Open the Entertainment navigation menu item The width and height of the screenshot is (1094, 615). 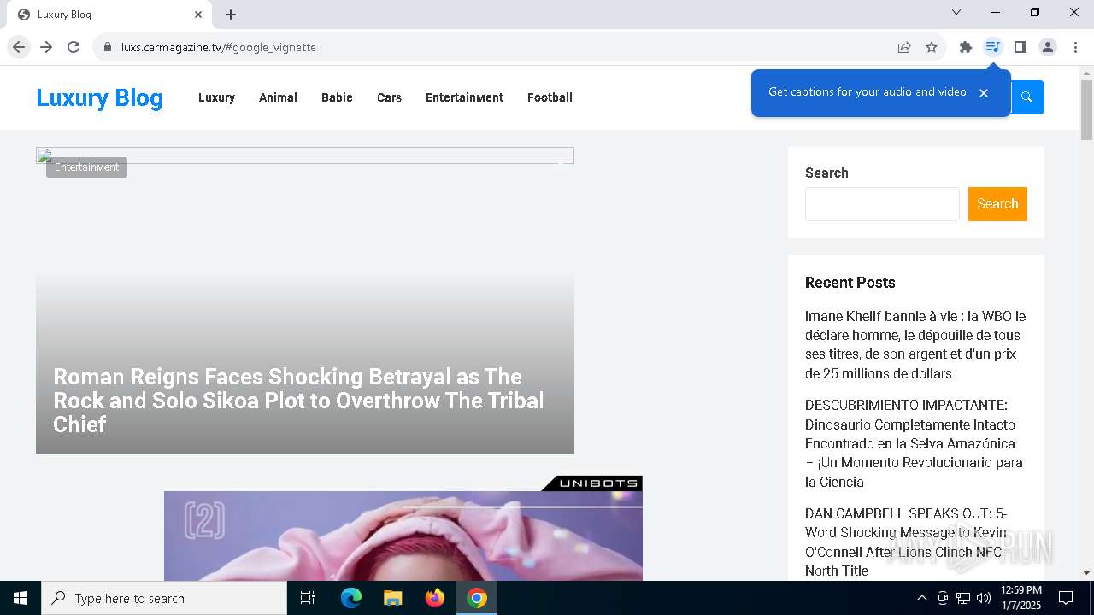pyautogui.click(x=464, y=97)
